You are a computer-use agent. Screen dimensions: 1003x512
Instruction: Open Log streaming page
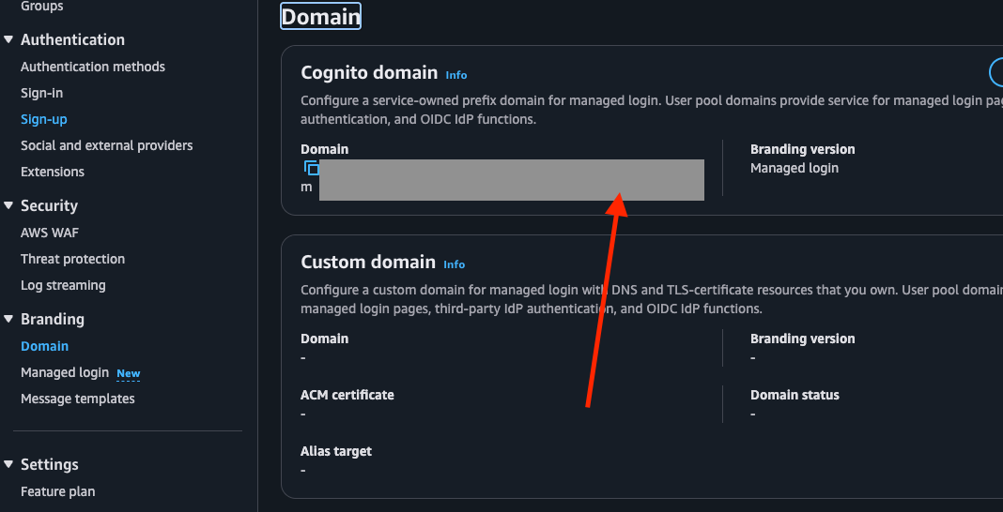click(x=63, y=285)
